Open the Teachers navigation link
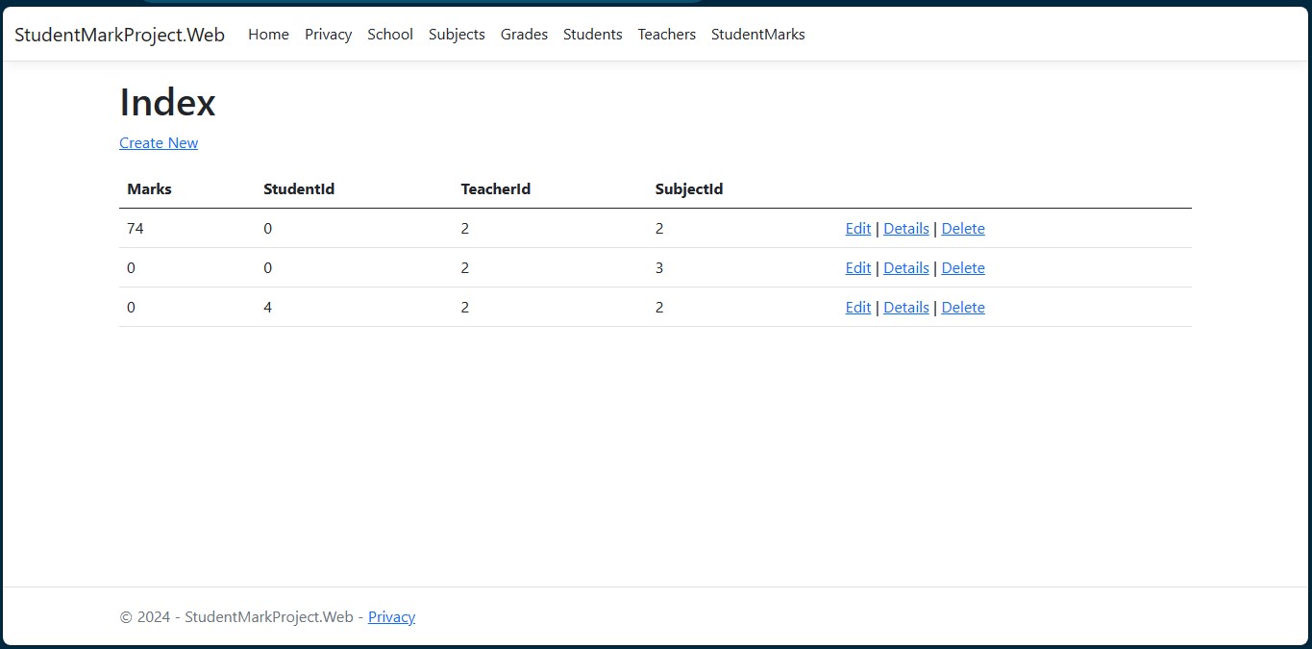 (x=666, y=35)
